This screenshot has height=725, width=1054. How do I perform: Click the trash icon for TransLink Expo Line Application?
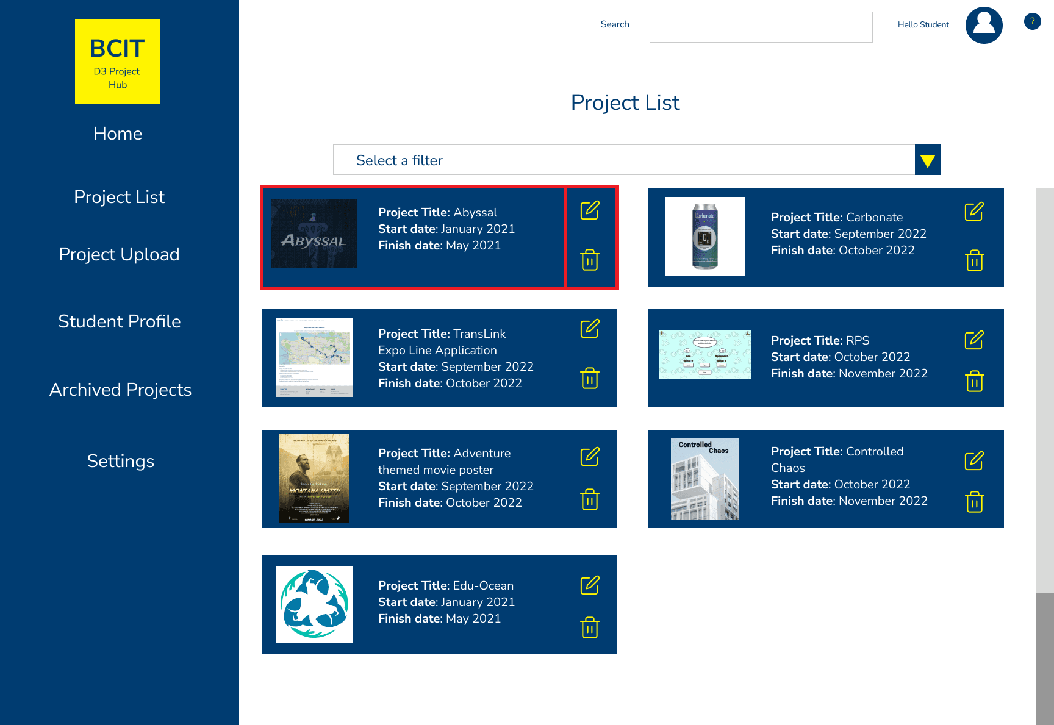pos(589,379)
